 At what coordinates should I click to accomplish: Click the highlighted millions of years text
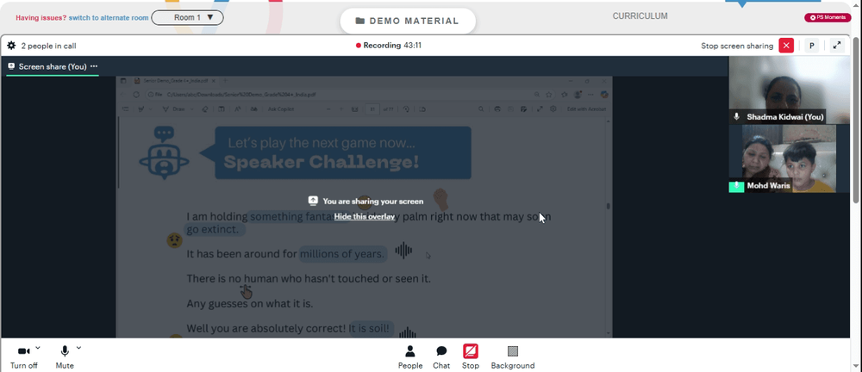point(342,254)
